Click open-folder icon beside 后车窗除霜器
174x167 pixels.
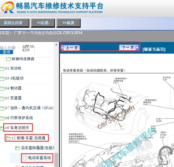point(17,148)
